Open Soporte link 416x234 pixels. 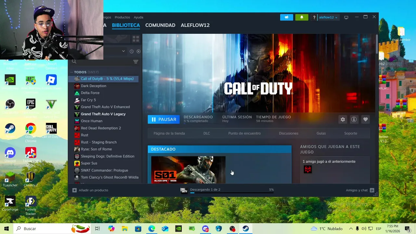(x=351, y=133)
